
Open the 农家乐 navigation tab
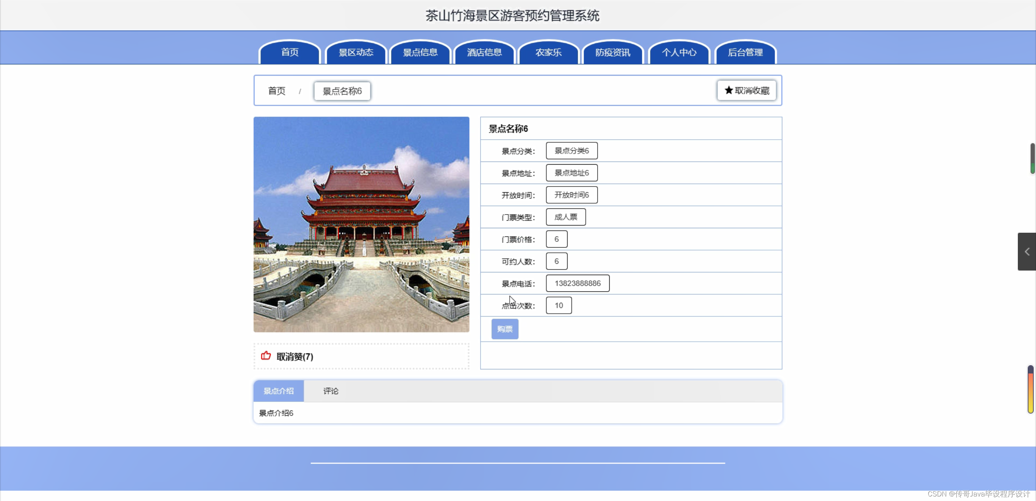(549, 53)
